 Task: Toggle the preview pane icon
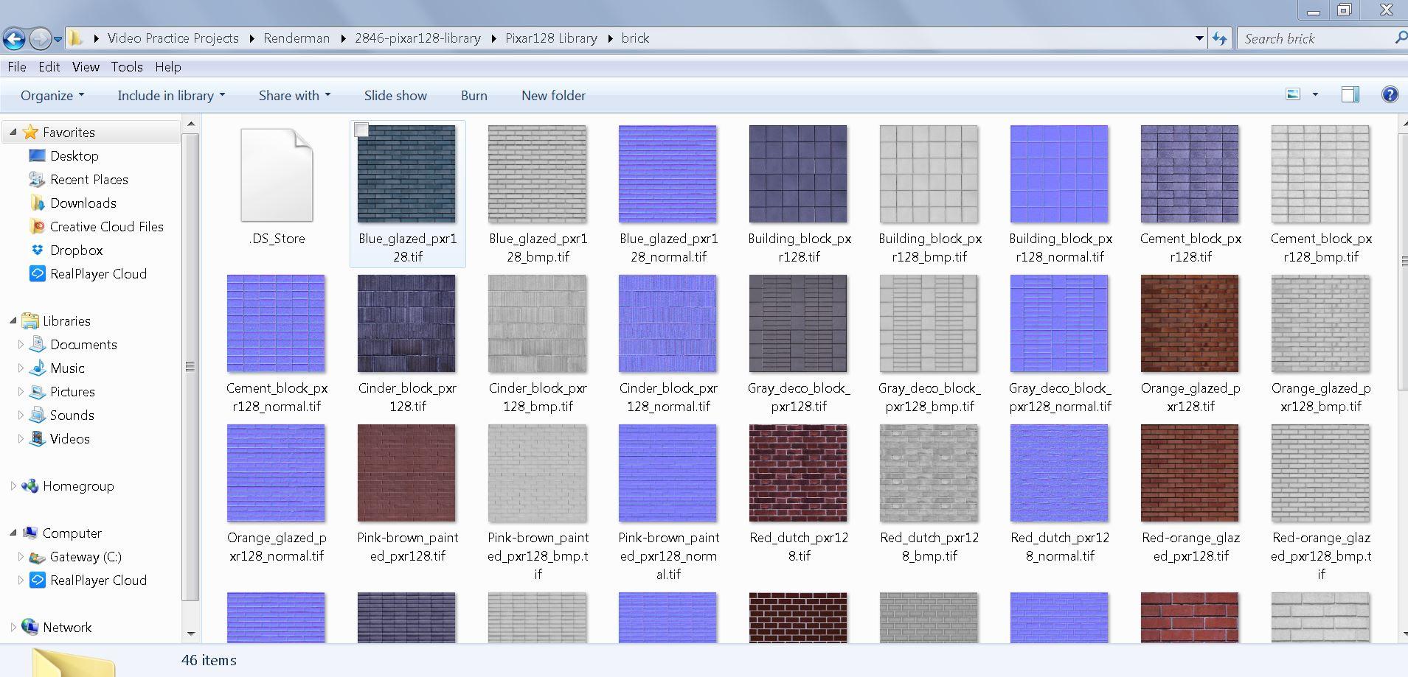point(1350,94)
